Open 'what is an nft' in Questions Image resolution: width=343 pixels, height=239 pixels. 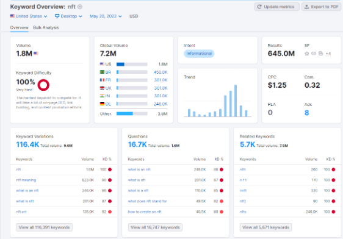(139, 169)
